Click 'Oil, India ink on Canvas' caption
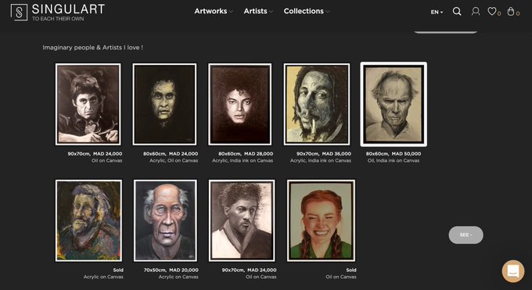This screenshot has width=532, height=290. 394,160
